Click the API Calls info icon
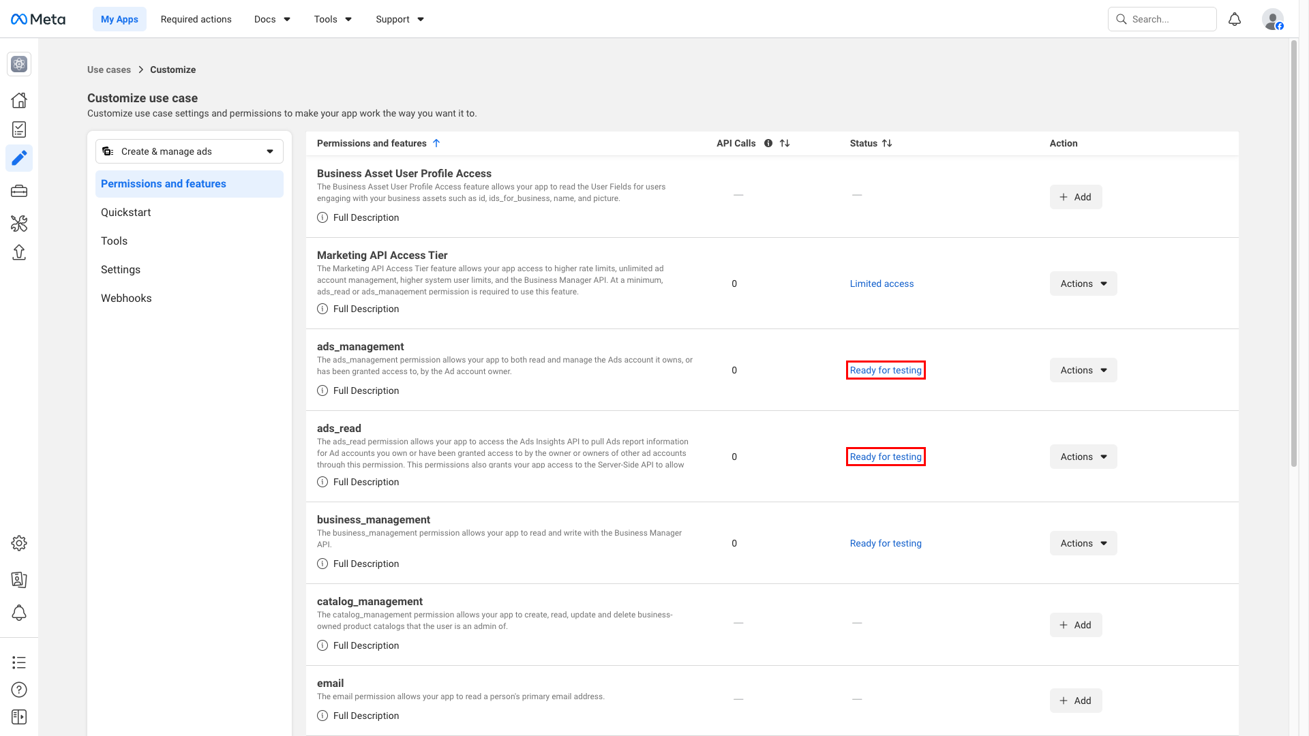 pos(768,143)
